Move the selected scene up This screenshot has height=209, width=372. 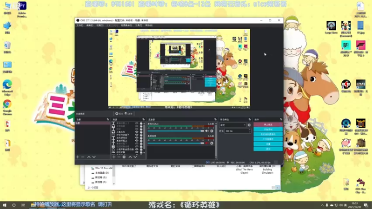pos(89,157)
